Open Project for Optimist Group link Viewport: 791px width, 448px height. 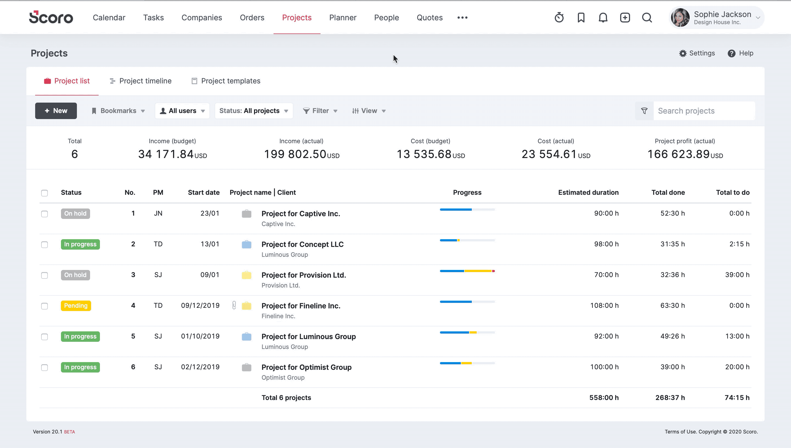(x=307, y=367)
